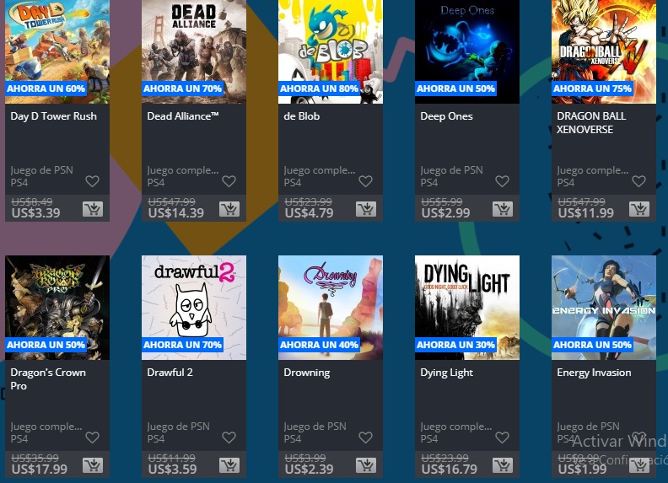Toggle wishlist heart for Day D Tower Rush

pyautogui.click(x=93, y=181)
